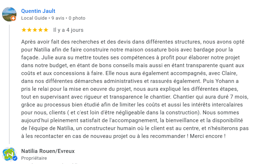Click the blue verified badge on Natilia logo
Viewport: 254px width, 164px height.
(x=15, y=158)
